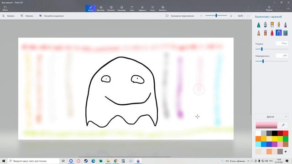Choose the dark red color swatch
Image resolution: width=292 pixels, height=164 pixels.
point(280,133)
